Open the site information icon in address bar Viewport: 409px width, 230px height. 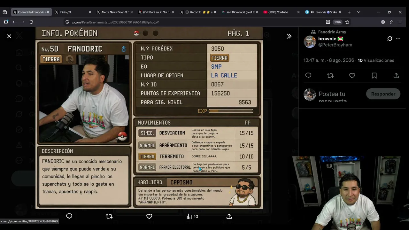point(67,22)
